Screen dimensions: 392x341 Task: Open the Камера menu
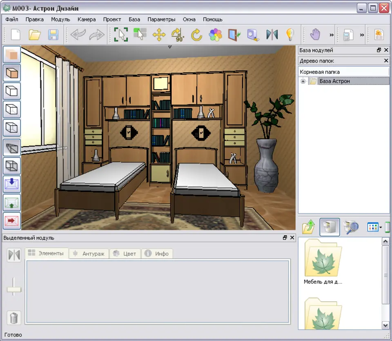(87, 19)
